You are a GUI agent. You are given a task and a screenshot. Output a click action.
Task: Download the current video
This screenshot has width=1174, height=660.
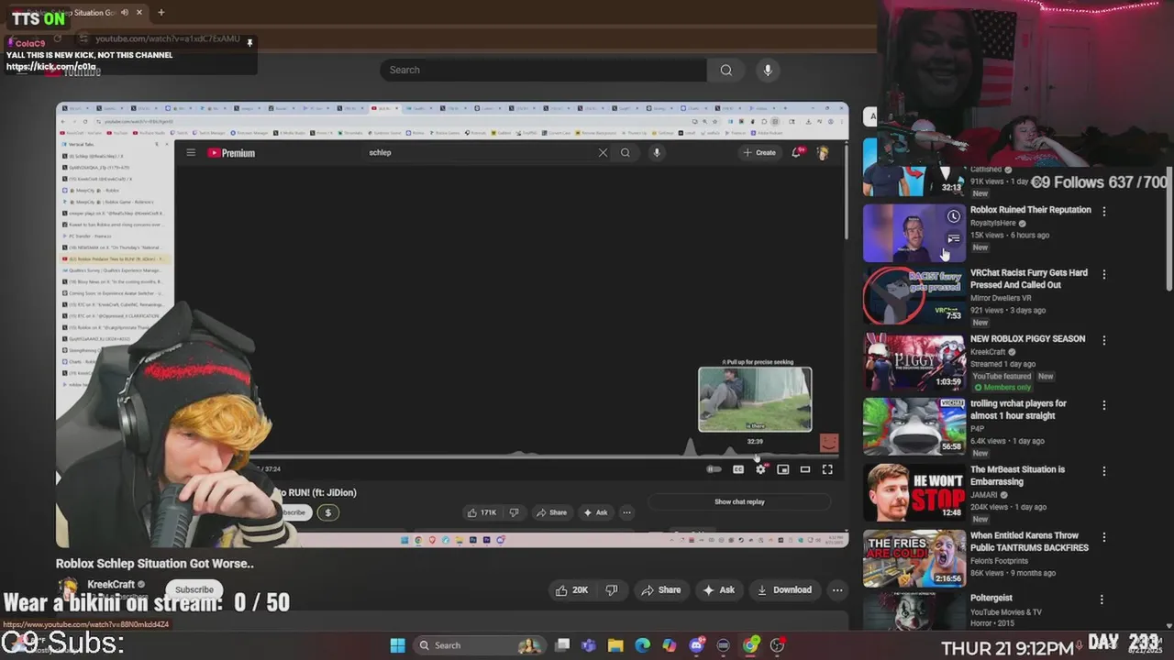784,590
